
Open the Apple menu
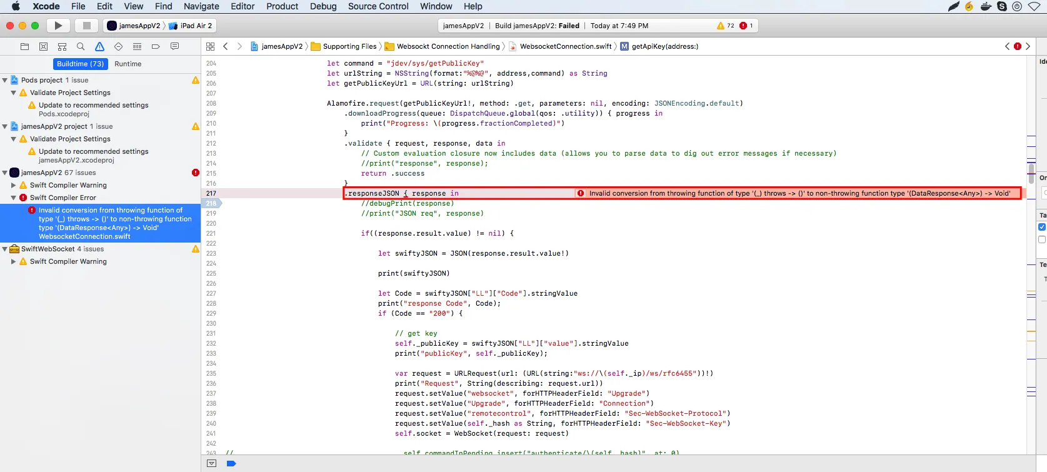pos(16,6)
